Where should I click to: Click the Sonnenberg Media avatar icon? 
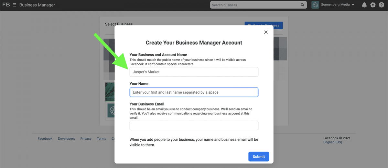click(x=315, y=5)
